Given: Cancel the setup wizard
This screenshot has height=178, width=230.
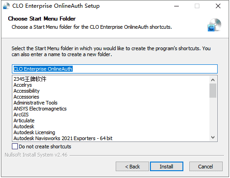Looking at the screenshot, I should [206, 167].
